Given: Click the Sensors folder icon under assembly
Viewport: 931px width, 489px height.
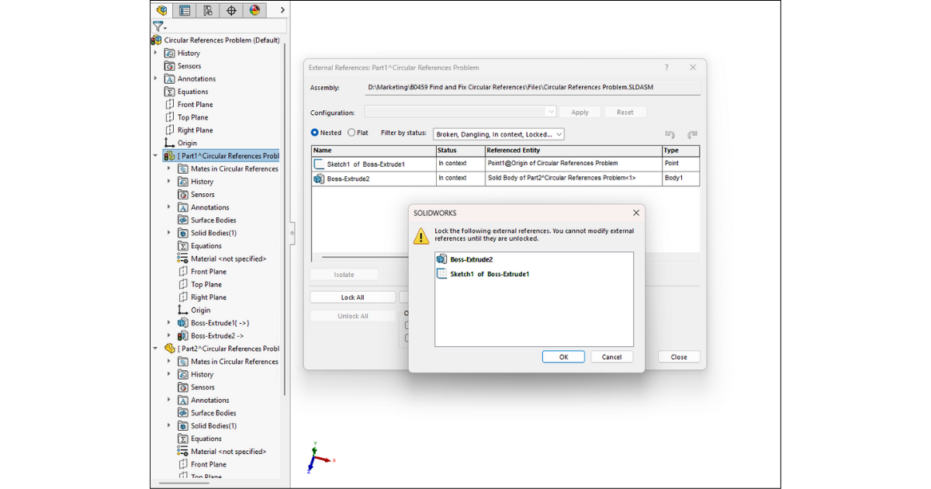Looking at the screenshot, I should pyautogui.click(x=170, y=66).
